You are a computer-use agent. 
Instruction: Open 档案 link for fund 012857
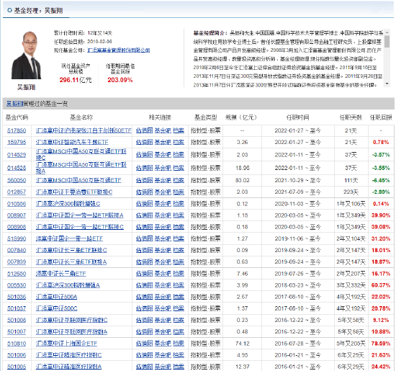click(x=179, y=192)
